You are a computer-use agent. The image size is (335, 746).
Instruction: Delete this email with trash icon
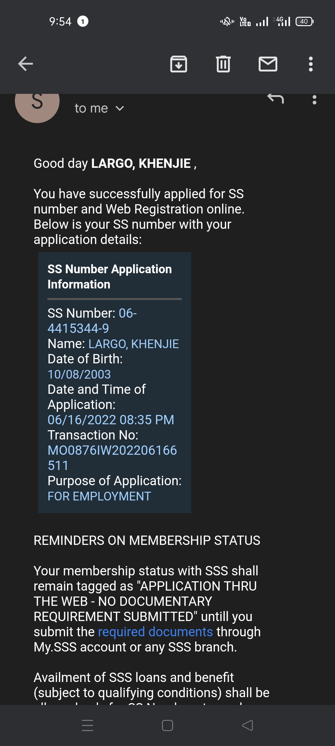click(x=223, y=64)
